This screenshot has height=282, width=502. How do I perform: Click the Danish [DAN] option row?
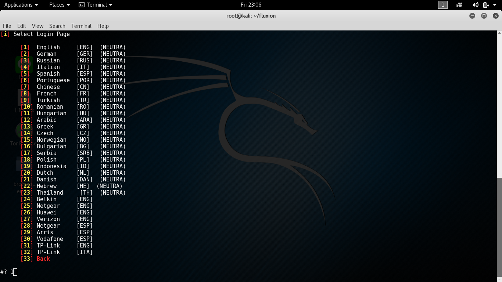(73, 180)
